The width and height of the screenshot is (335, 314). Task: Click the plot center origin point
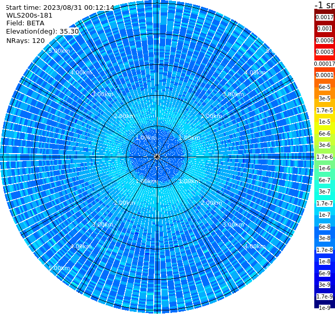(157, 157)
